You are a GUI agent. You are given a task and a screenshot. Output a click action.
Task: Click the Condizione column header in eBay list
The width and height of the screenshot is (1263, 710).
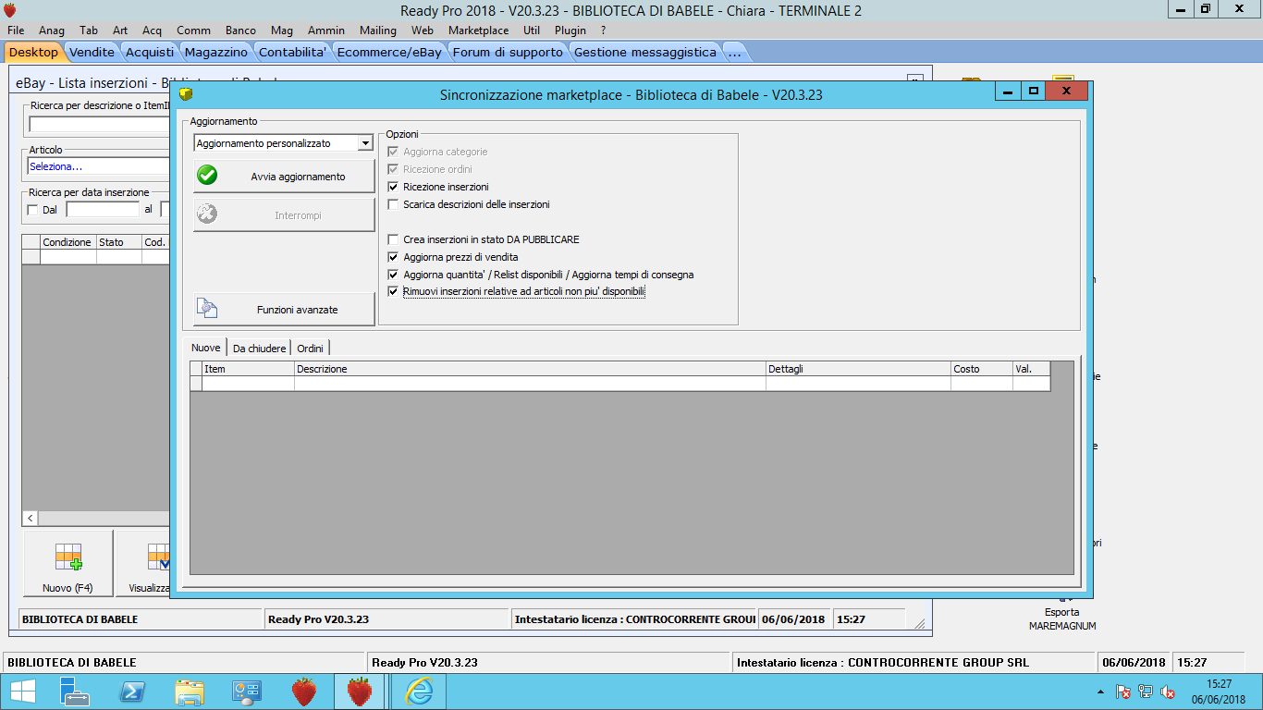pyautogui.click(x=68, y=242)
